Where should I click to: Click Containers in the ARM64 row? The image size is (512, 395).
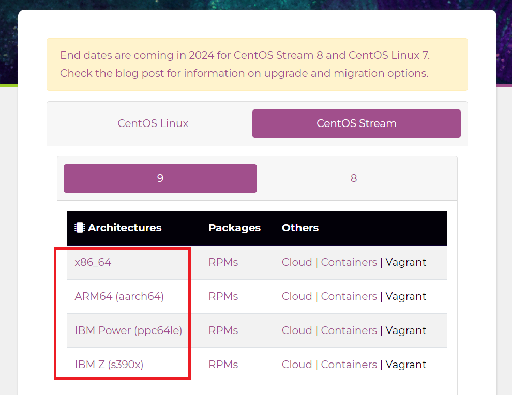pos(349,296)
